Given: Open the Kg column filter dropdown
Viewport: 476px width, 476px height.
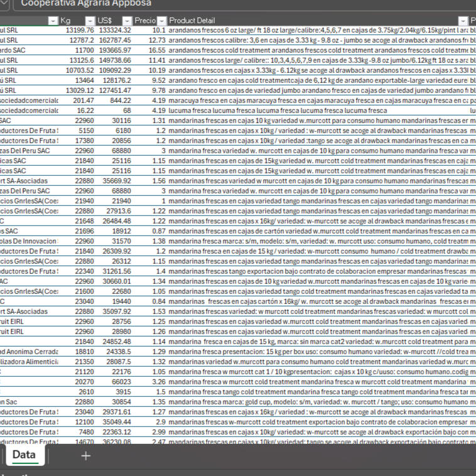Looking at the screenshot, I should [90, 21].
